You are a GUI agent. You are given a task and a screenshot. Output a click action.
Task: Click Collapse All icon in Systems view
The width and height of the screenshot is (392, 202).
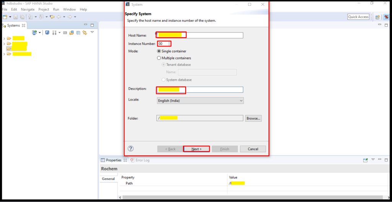pyautogui.click(x=78, y=33)
